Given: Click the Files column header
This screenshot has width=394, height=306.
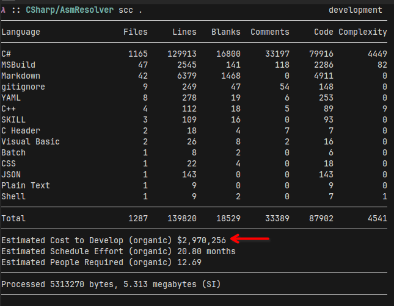Looking at the screenshot, I should (136, 32).
